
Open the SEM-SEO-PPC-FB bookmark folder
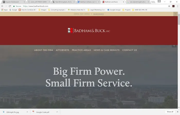(140, 10)
